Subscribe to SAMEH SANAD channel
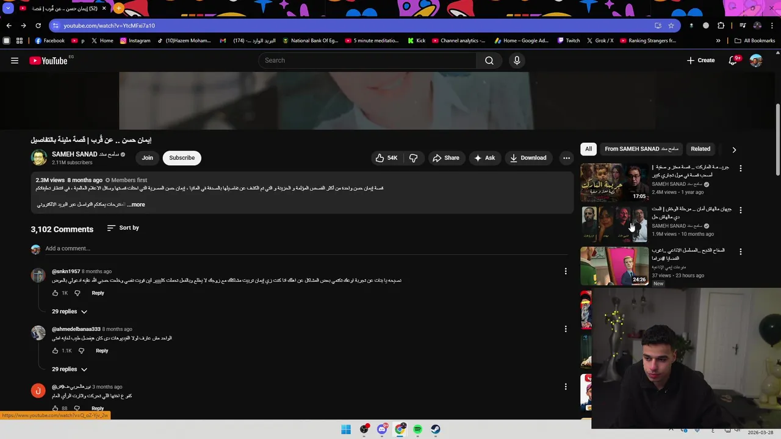Screen dimensions: 781x439 182,158
